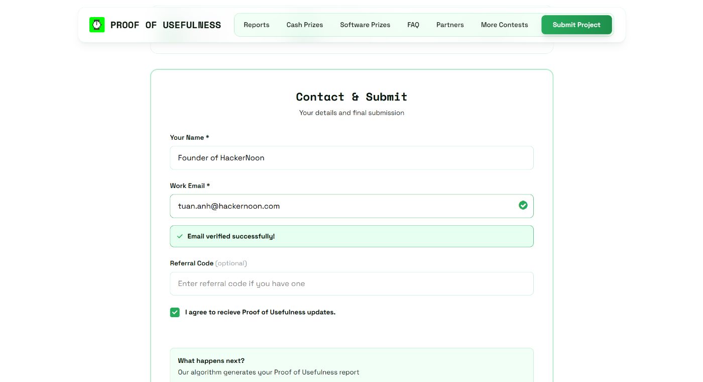Open the More Contests menu item
This screenshot has height=382, width=703.
point(504,25)
